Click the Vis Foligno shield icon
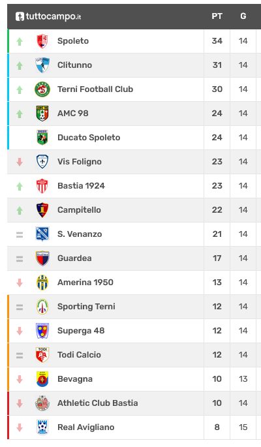 pos(42,162)
